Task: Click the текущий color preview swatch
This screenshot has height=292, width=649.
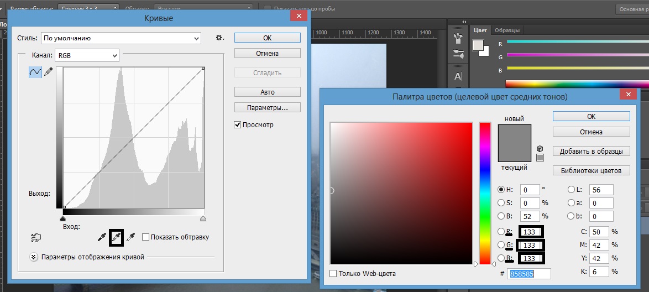Action: point(515,152)
